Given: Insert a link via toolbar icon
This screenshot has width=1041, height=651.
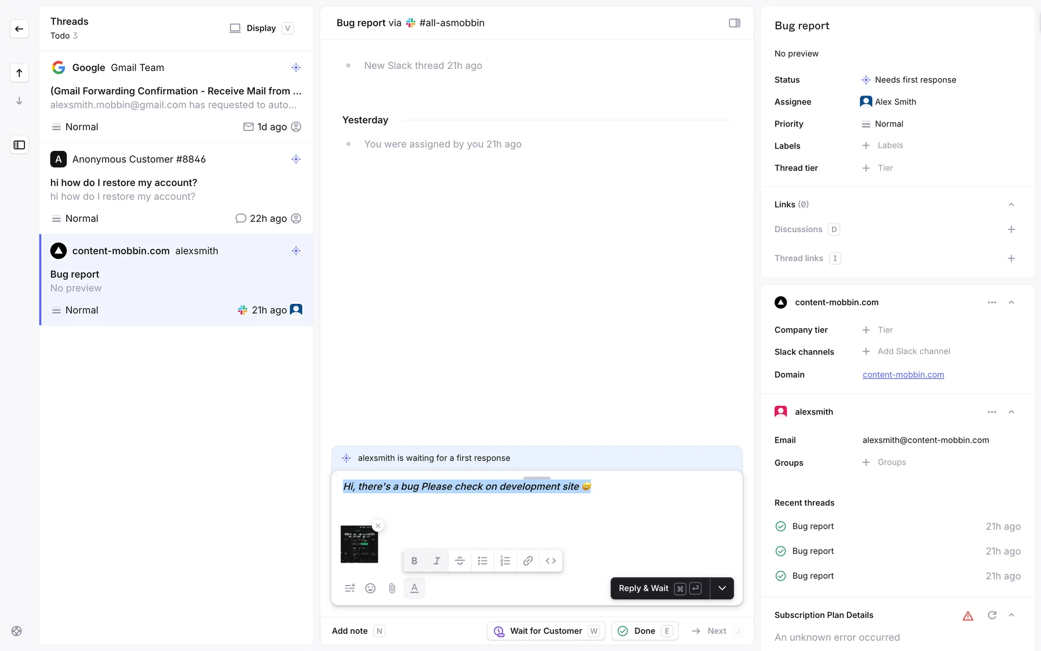Looking at the screenshot, I should [x=528, y=561].
